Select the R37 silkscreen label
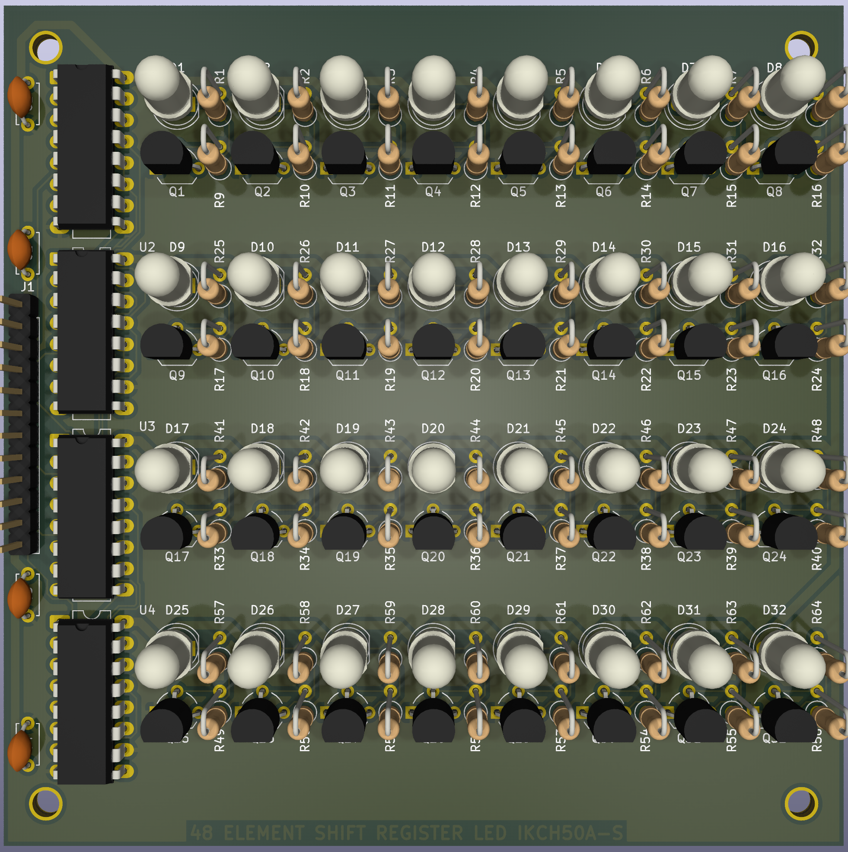The width and height of the screenshot is (848, 852). click(560, 559)
